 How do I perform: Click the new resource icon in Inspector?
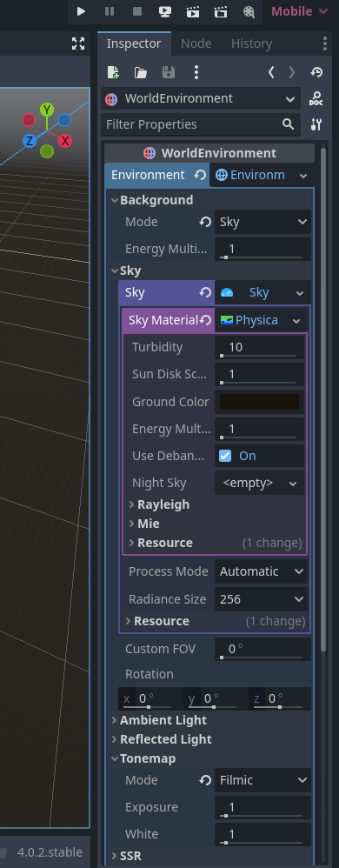tap(113, 72)
